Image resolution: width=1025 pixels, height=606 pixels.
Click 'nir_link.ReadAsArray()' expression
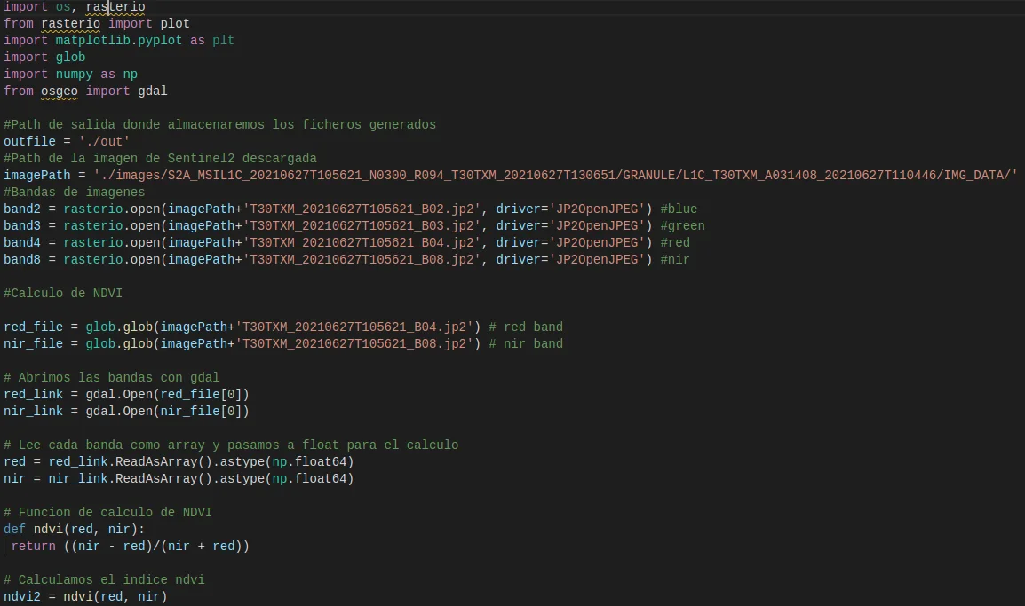tap(130, 478)
